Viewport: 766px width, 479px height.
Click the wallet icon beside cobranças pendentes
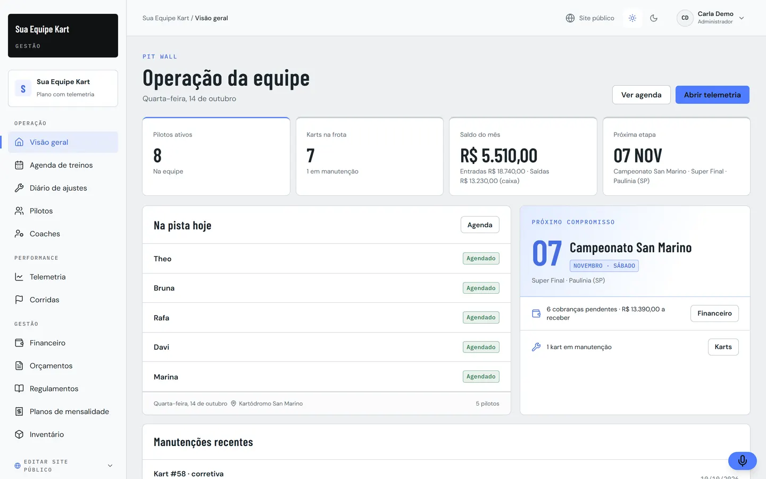click(x=536, y=313)
